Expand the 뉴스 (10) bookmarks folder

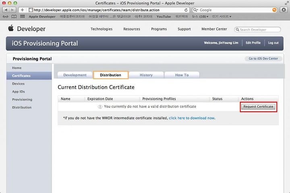pyautogui.click(x=200, y=16)
